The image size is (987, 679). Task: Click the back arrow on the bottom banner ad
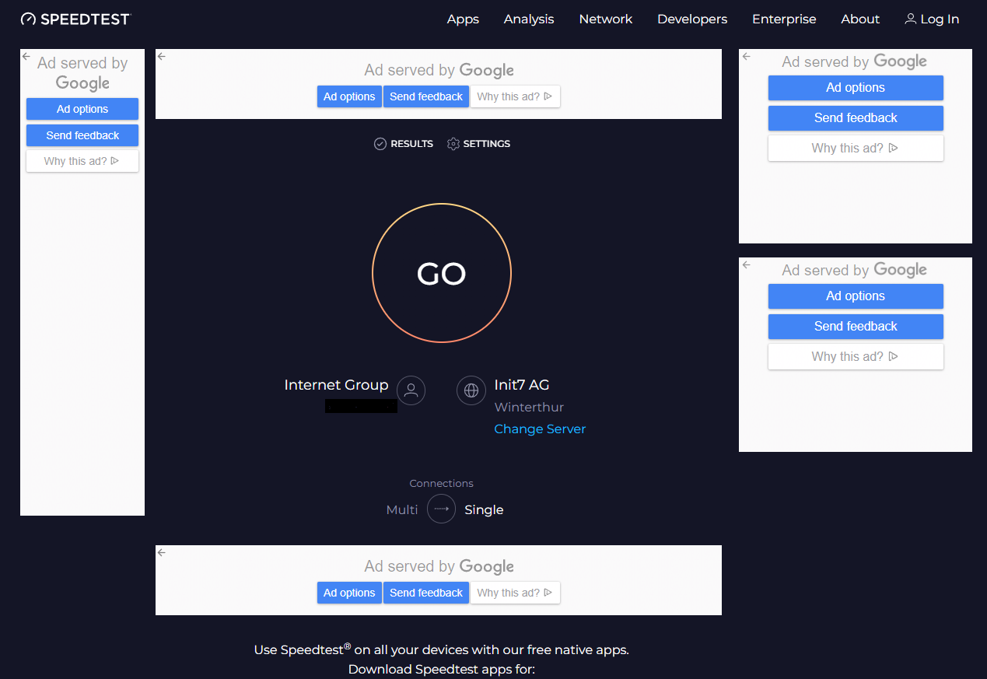162,552
